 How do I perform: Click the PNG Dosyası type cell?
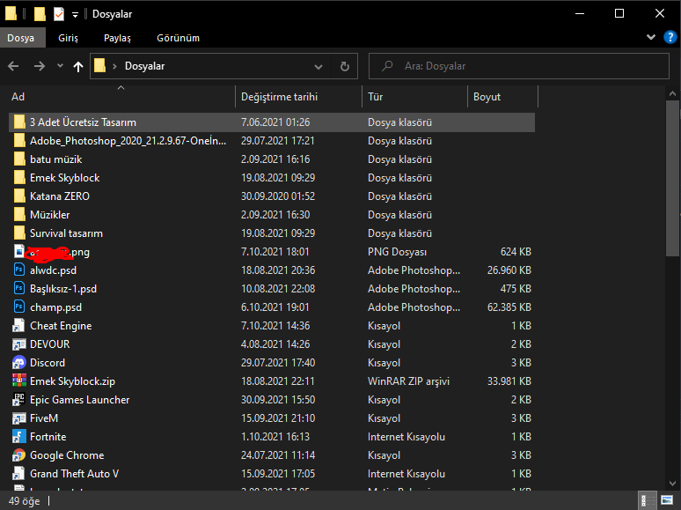pos(397,252)
